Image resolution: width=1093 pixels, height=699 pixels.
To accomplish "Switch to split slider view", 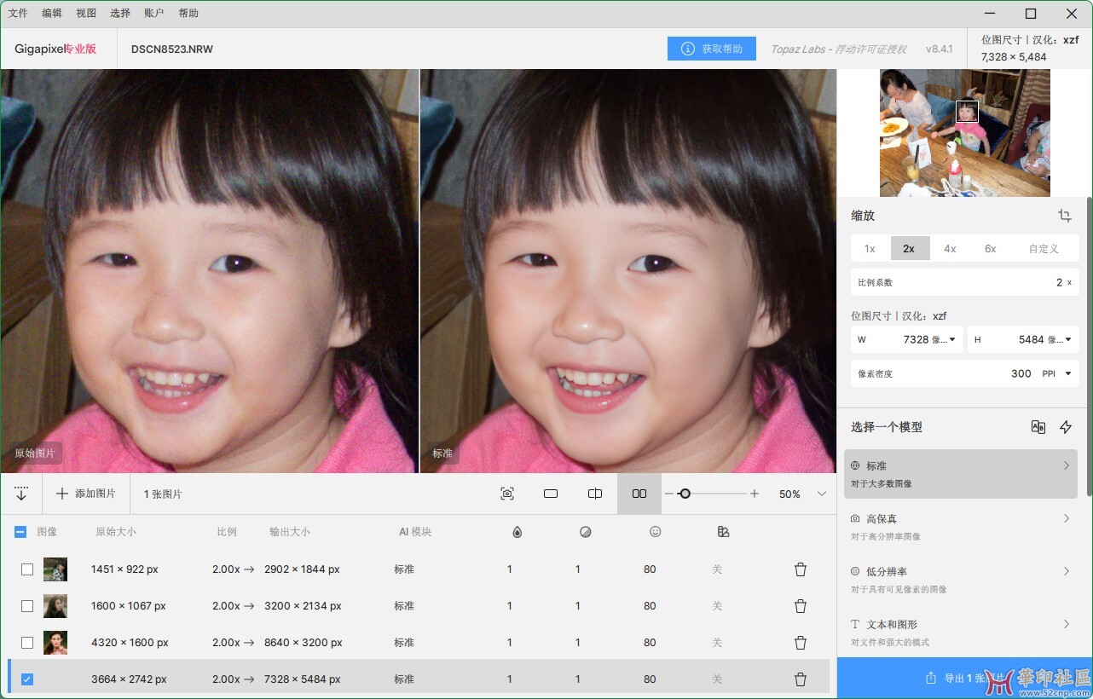I will 595,494.
